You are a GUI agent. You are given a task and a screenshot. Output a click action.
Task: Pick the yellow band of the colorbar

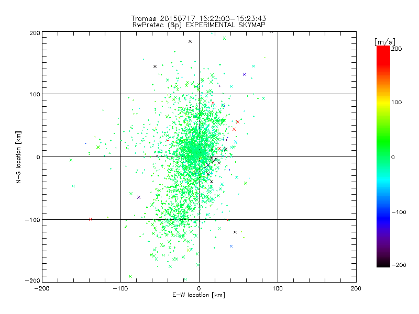pos(383,103)
